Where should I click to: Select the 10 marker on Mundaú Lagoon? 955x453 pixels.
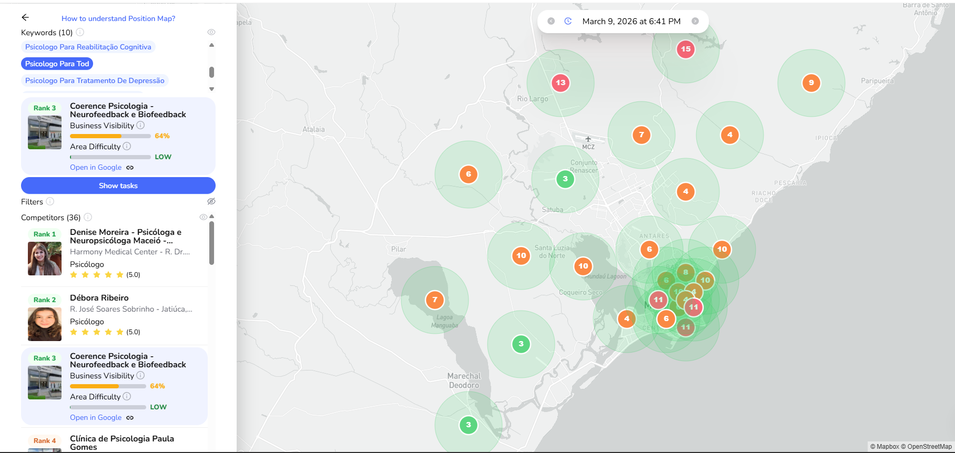tap(583, 266)
